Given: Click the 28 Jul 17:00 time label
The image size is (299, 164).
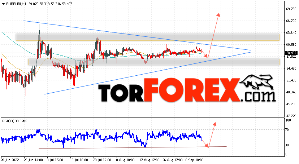Looking at the screenshot, I should [102, 160].
